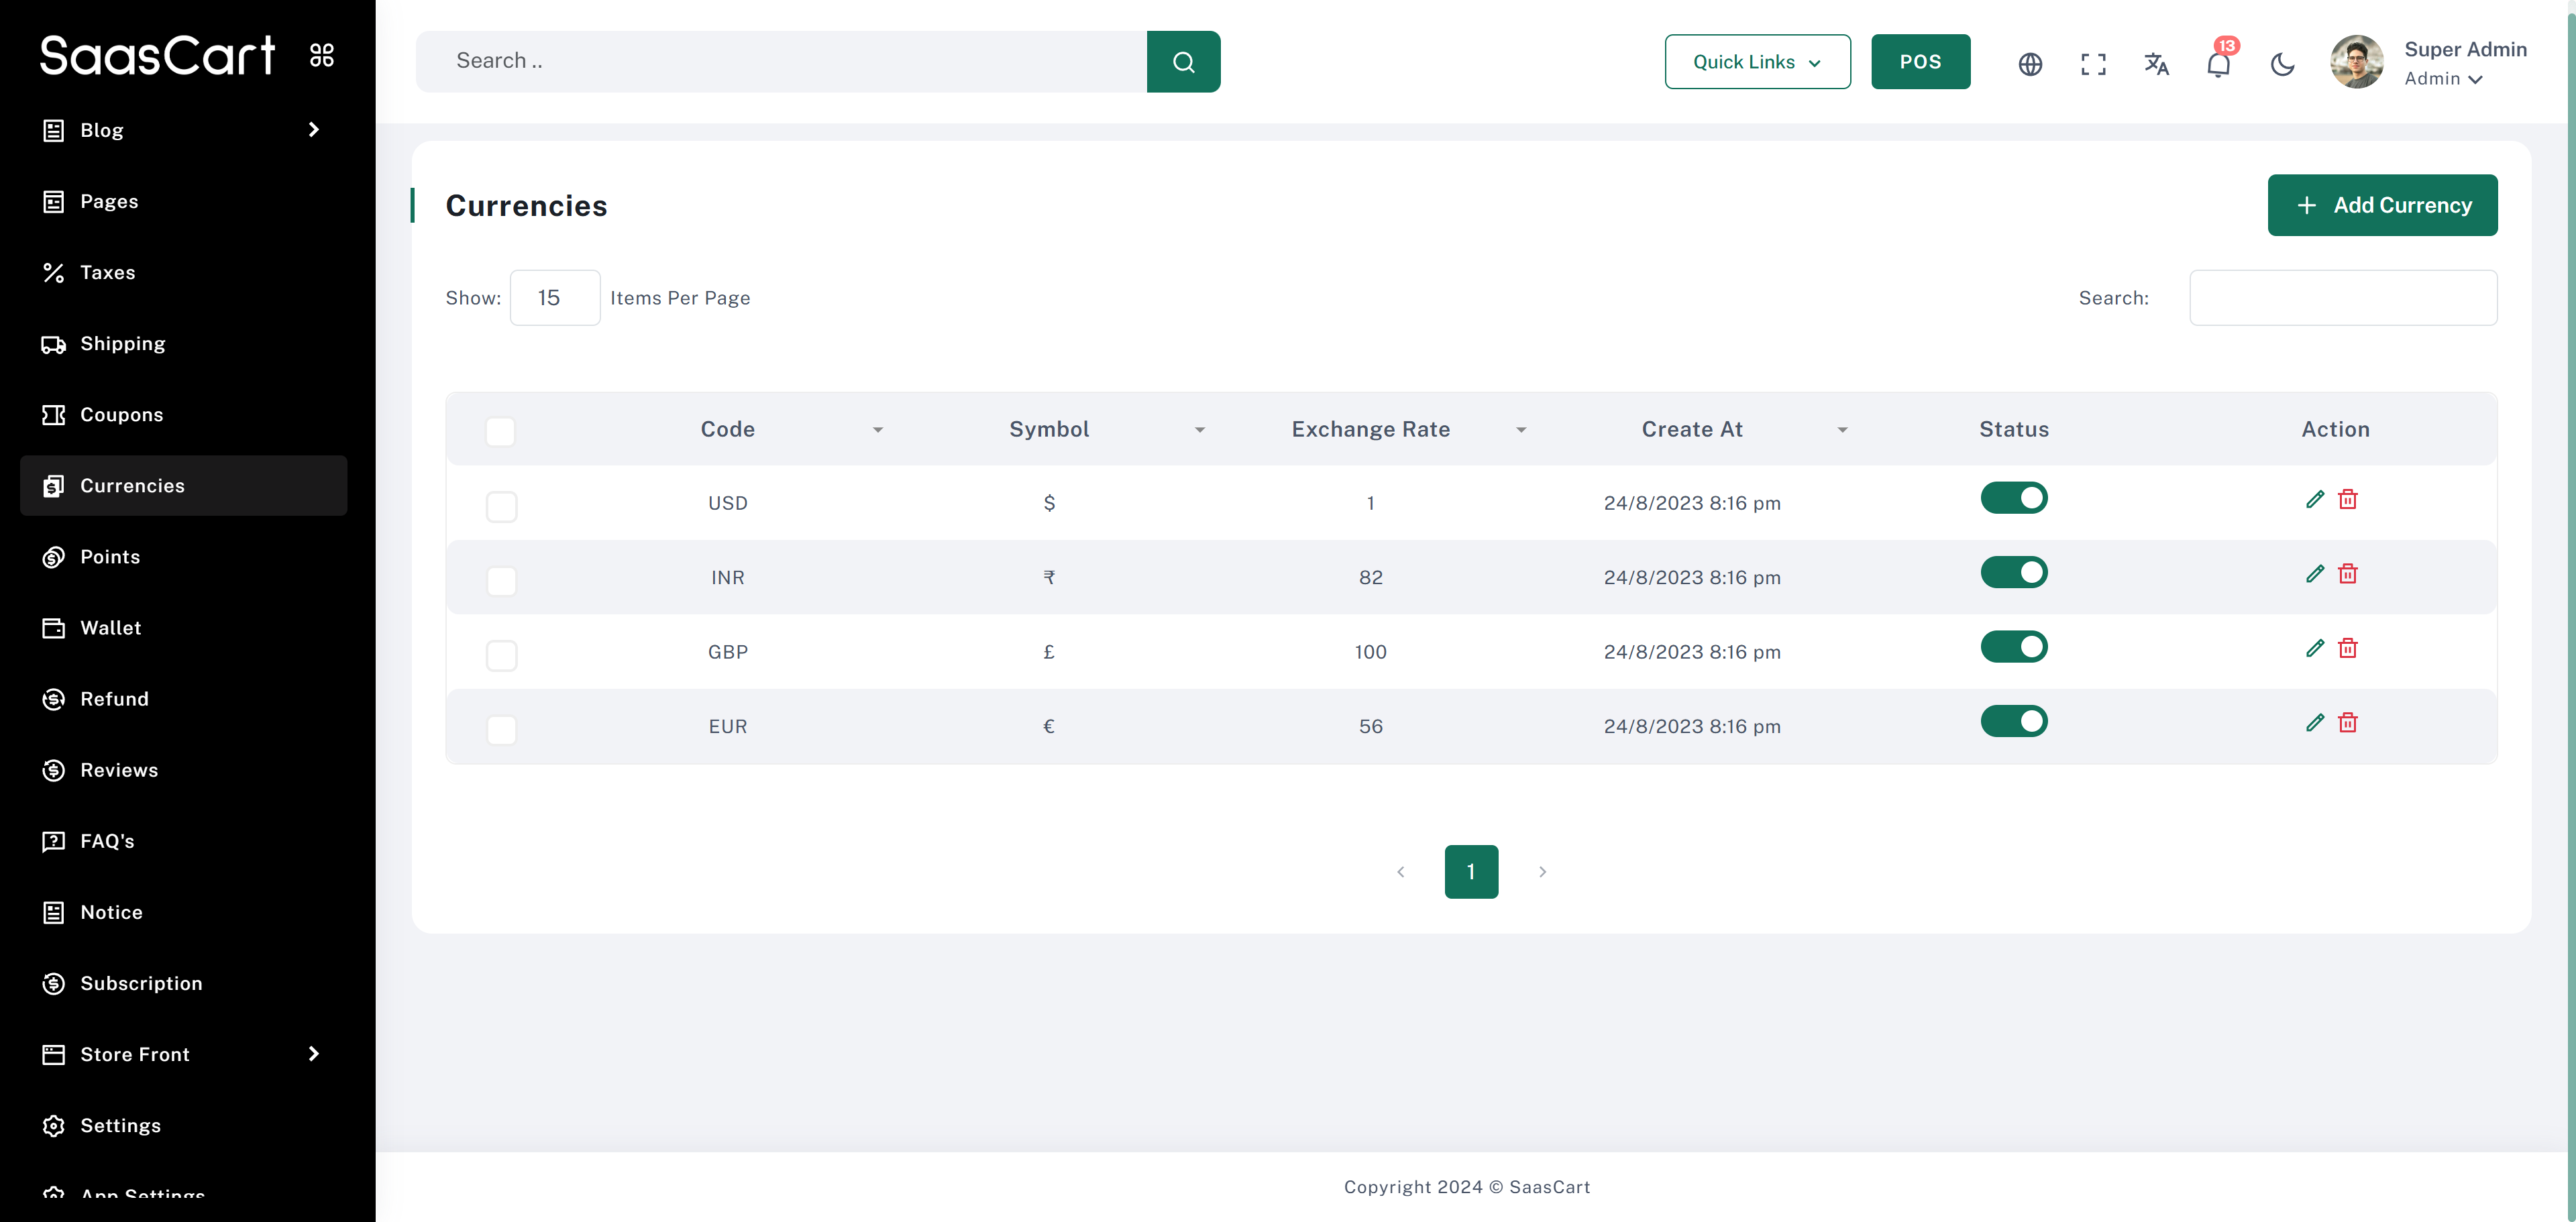Check the USD row checkbox

[501, 506]
